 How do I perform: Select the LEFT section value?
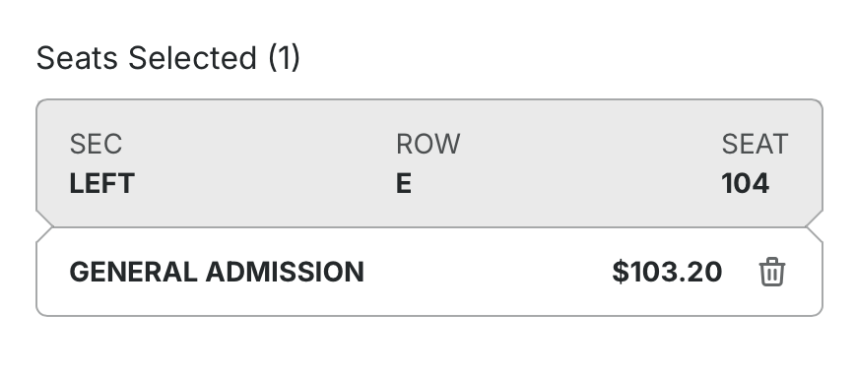(x=102, y=183)
